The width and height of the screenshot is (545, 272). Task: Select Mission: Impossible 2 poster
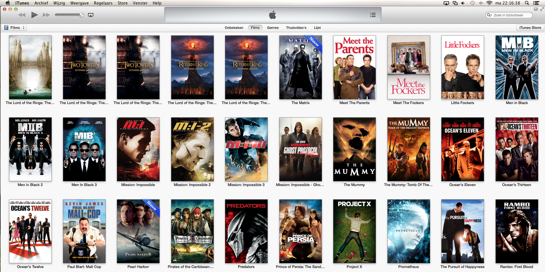point(192,149)
